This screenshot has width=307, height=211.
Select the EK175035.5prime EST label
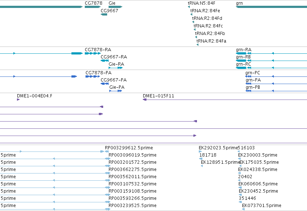click(259, 162)
